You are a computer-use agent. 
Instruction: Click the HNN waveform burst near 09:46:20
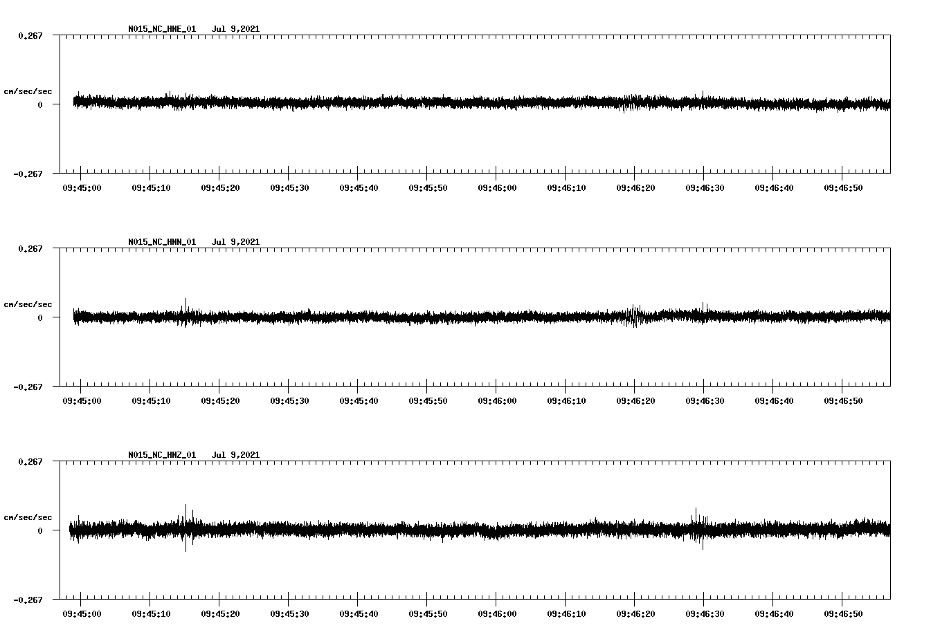pos(635,315)
